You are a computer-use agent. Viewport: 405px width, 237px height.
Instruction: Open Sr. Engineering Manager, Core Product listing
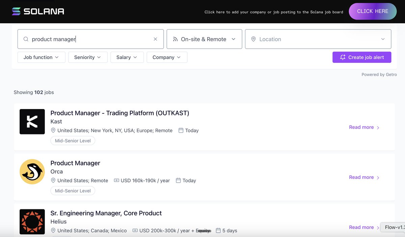pyautogui.click(x=106, y=213)
